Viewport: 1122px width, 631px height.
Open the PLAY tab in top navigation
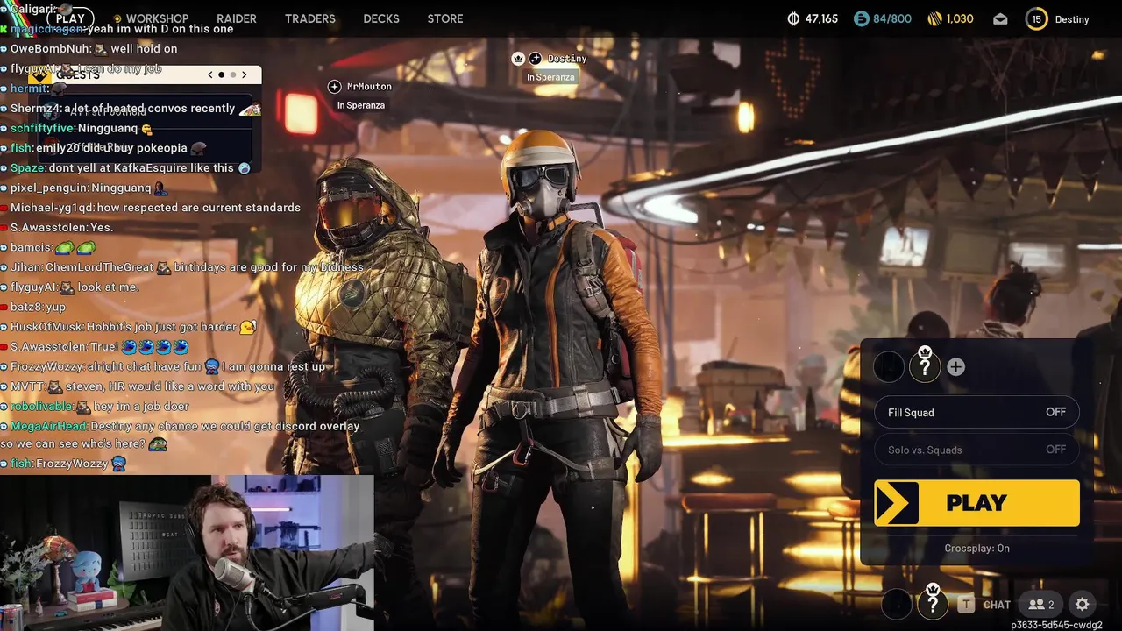(x=70, y=18)
